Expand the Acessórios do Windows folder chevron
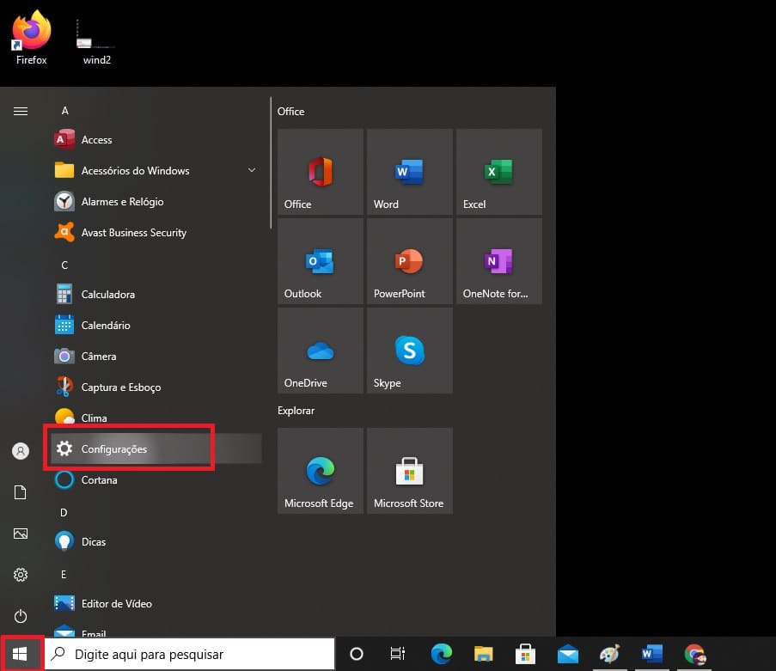 [x=252, y=170]
